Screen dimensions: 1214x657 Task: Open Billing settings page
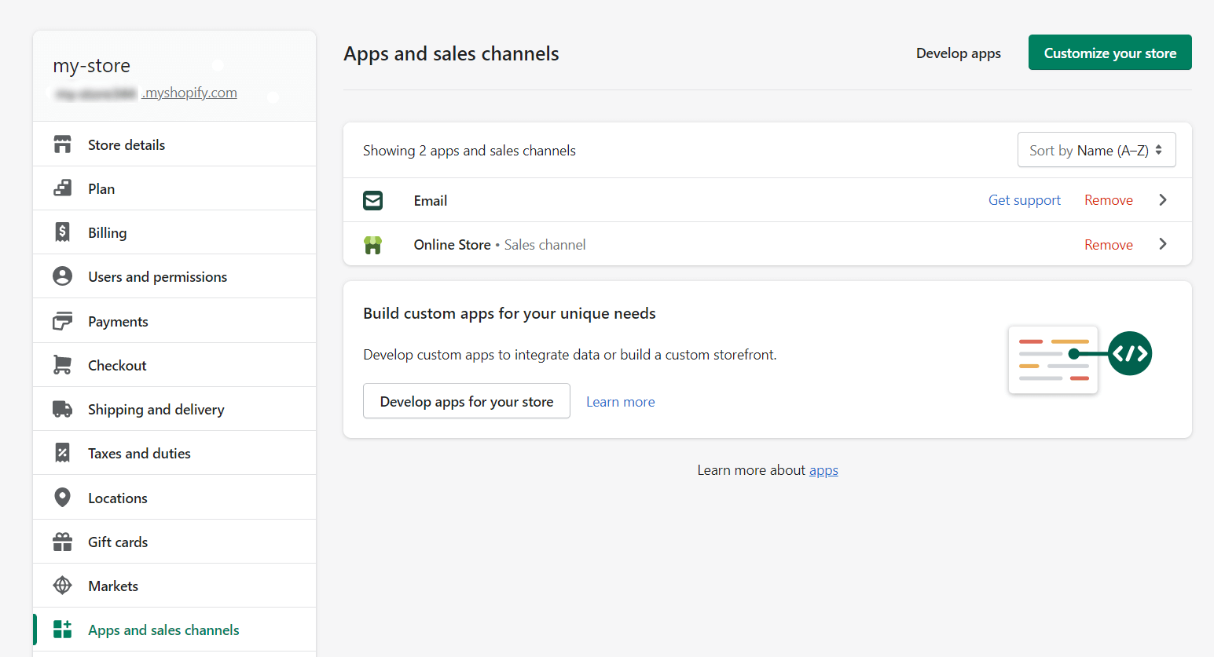[x=174, y=232]
